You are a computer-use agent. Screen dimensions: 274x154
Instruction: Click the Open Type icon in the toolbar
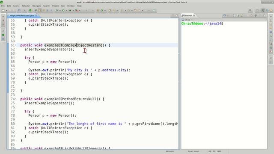tap(110, 10)
